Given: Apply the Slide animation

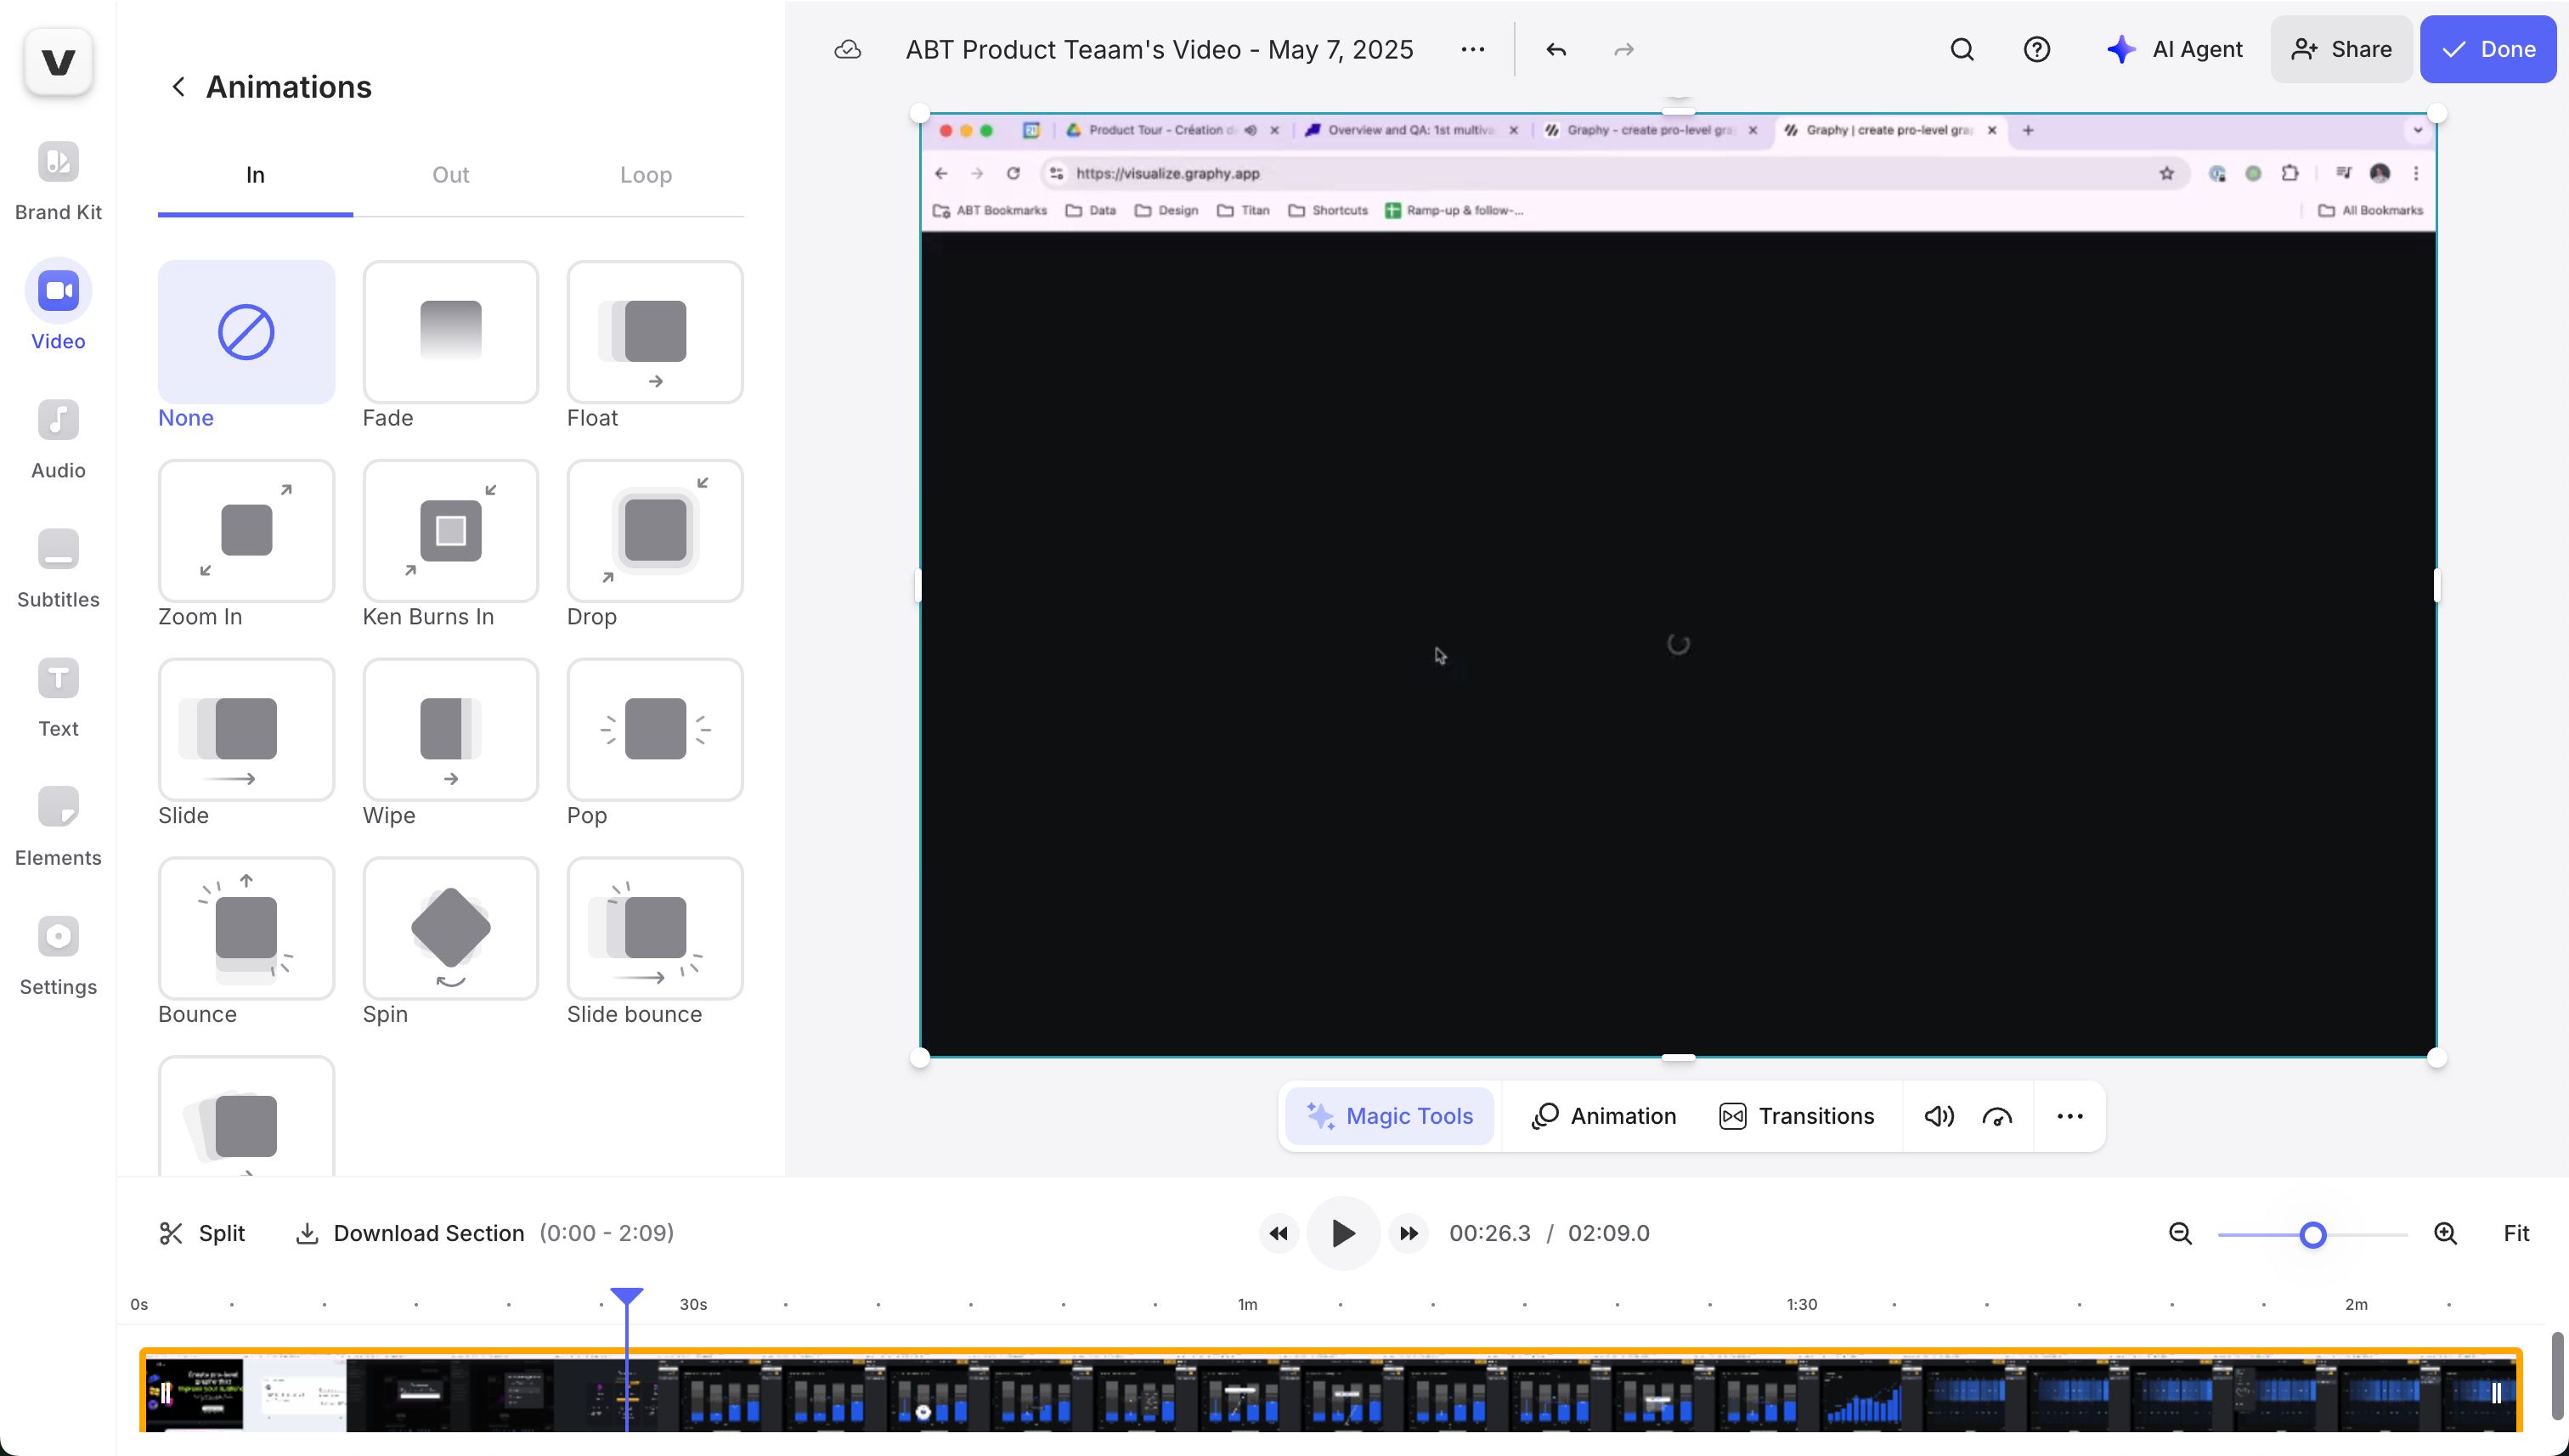Looking at the screenshot, I should (246, 730).
